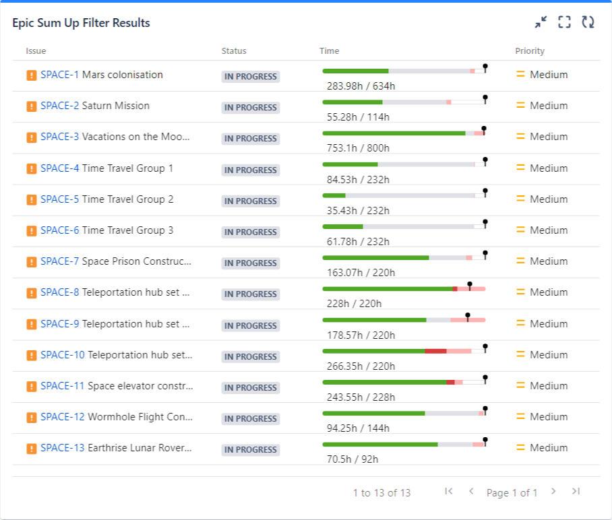Click IN PROGRESS status badge for SPACE-5
The image size is (612, 520).
(250, 201)
